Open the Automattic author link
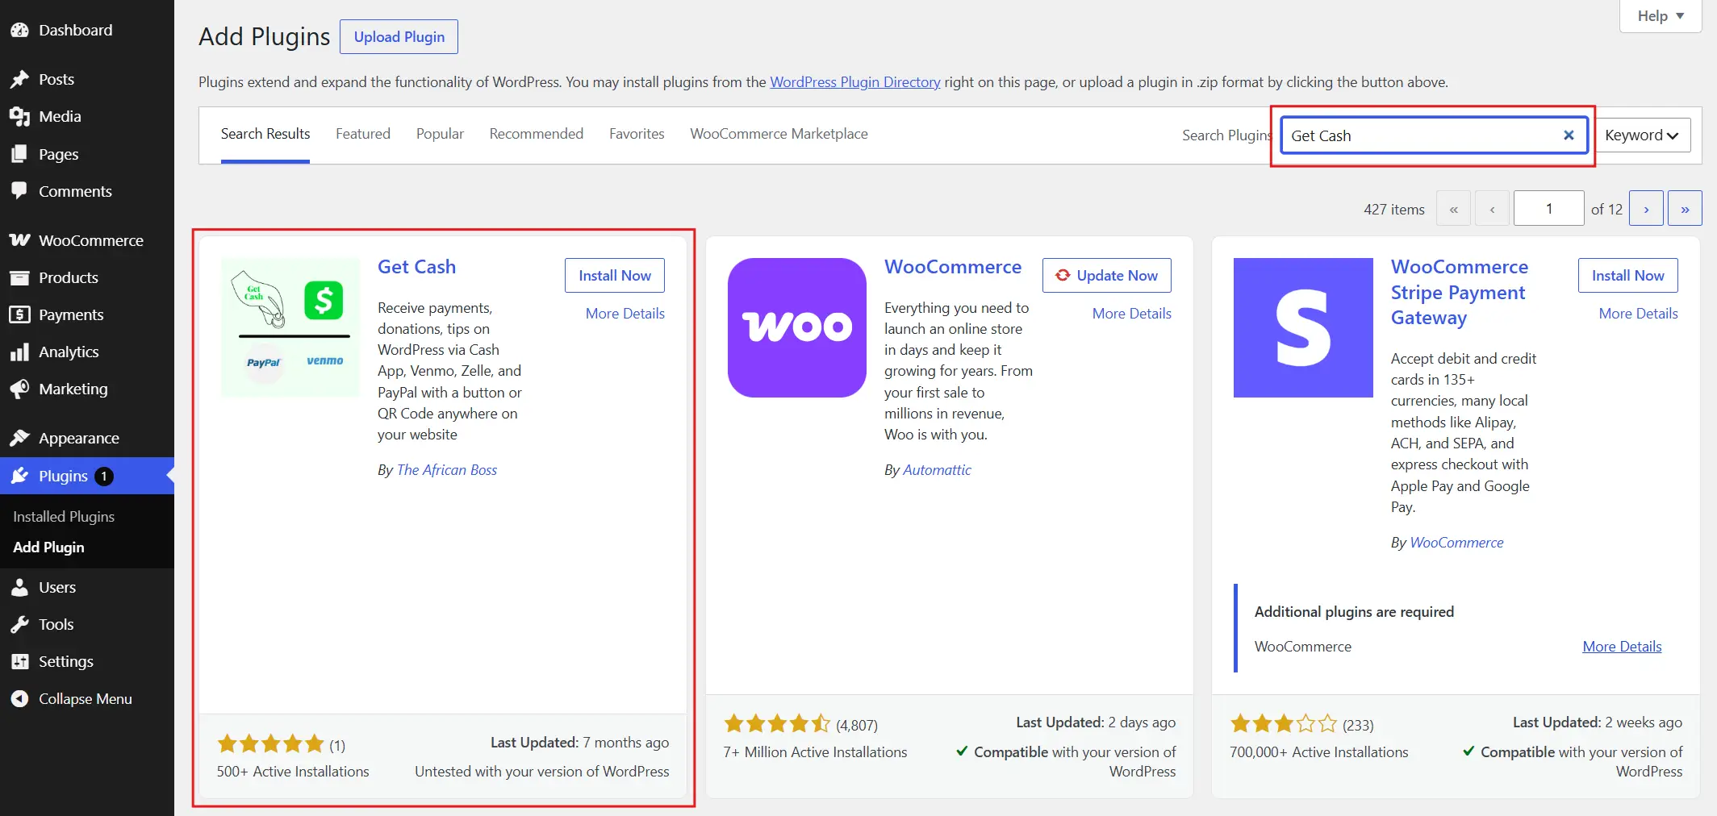Viewport: 1717px width, 816px height. tap(937, 470)
